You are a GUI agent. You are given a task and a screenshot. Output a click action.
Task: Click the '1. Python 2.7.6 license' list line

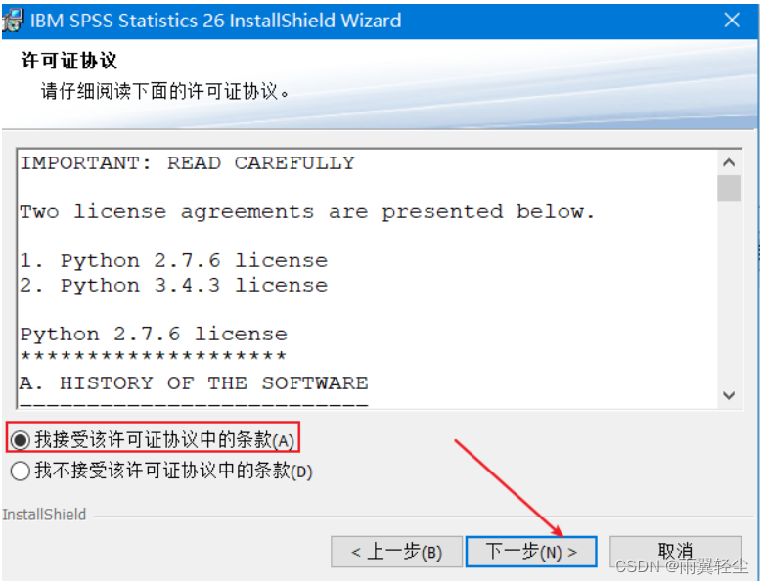point(174,261)
